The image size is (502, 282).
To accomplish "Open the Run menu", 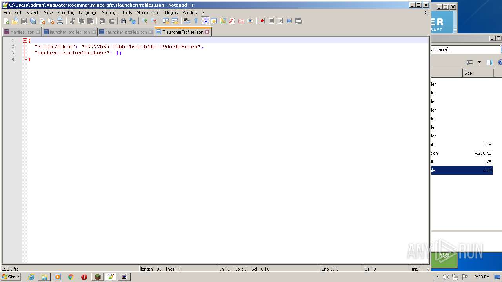I will pyautogui.click(x=156, y=13).
